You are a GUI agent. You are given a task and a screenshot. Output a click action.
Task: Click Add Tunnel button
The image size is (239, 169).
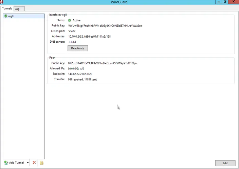[14, 163]
